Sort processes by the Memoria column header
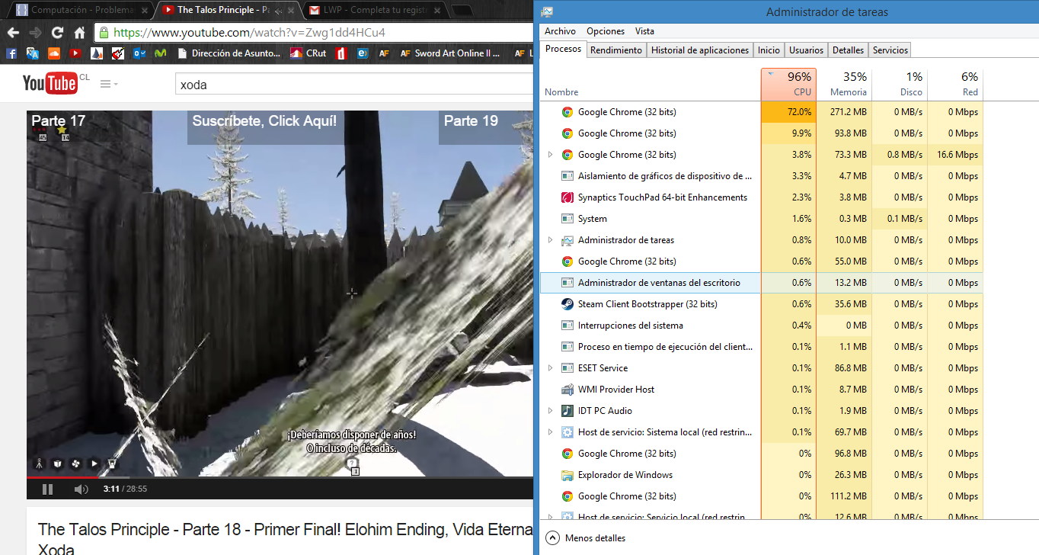Viewport: 1039px width, 555px height. click(844, 84)
